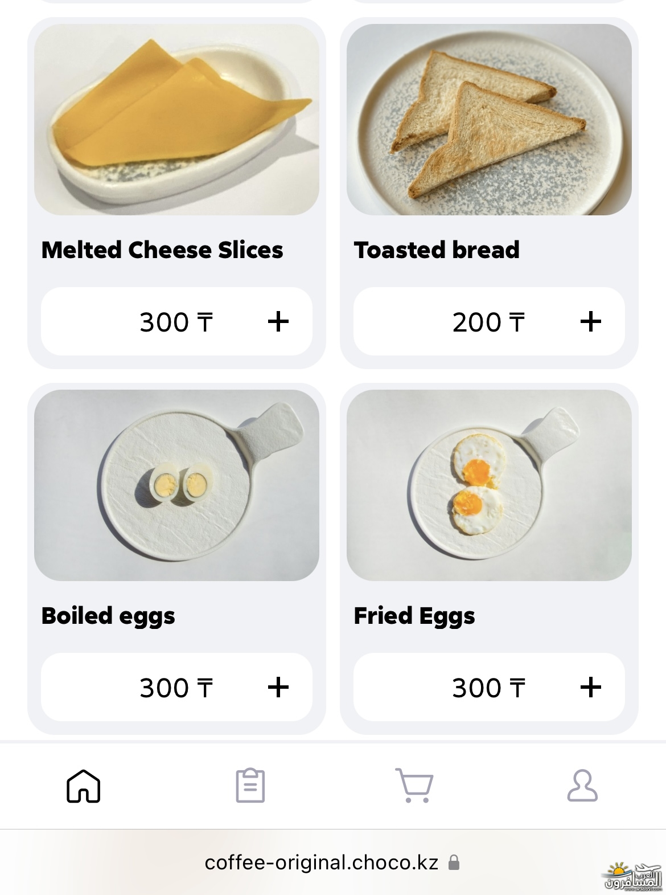This screenshot has width=666, height=895.
Task: Add Fried Eggs with plus icon
Action: pos(591,688)
